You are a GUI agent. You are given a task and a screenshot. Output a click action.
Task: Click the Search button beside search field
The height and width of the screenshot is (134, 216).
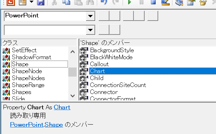point(104,30)
